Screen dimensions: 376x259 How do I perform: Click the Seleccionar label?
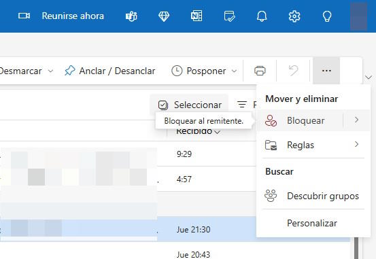pos(198,105)
